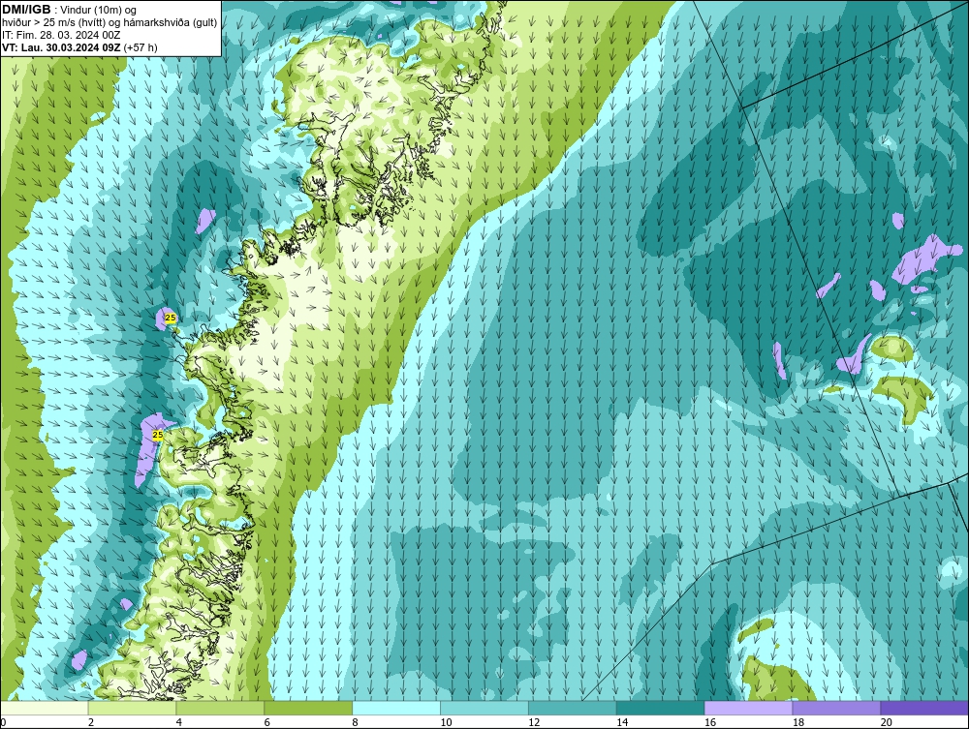
Task: Click the 2–4 m/s light green legend swatch
Action: (x=132, y=708)
